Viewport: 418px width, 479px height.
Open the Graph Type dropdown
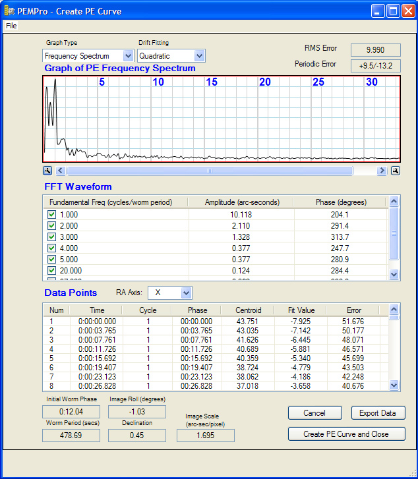click(128, 56)
